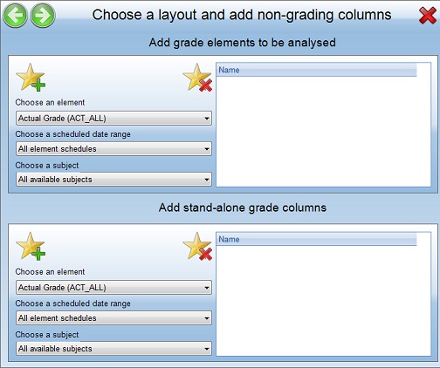Open the stand-alone Choose an element dropdown
This screenshot has height=368, width=440.
click(x=113, y=288)
